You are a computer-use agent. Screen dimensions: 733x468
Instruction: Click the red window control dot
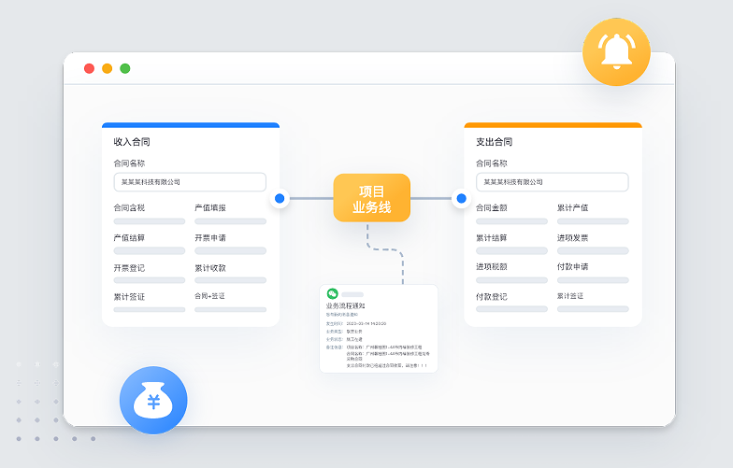[90, 68]
